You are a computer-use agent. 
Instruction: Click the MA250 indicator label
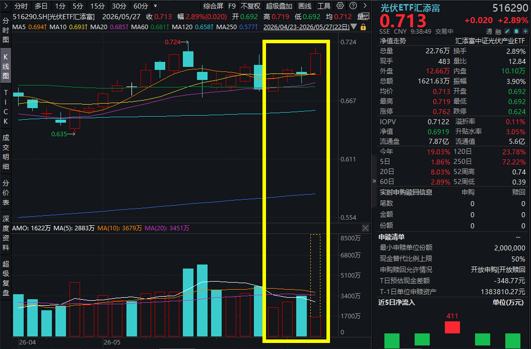226,27
